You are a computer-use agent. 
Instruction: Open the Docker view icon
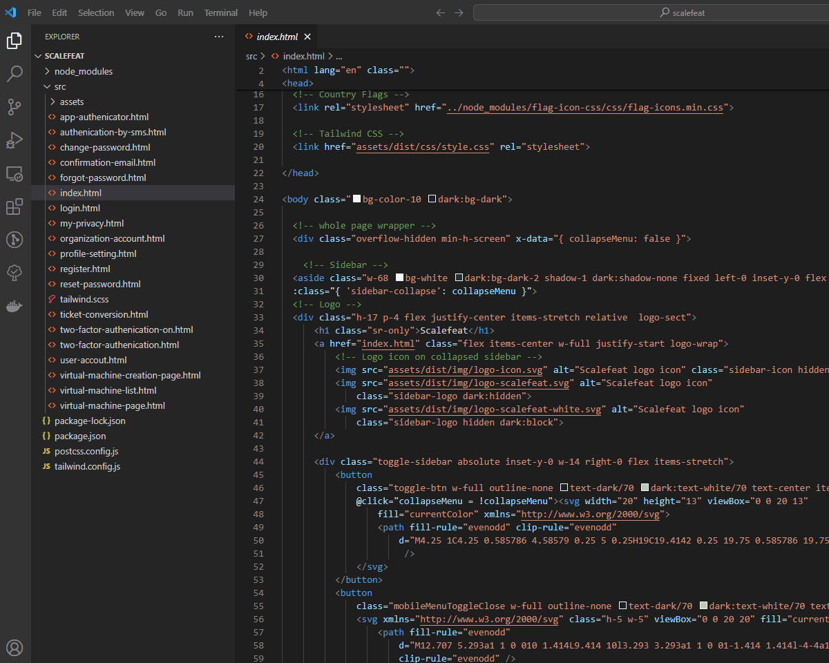point(15,306)
